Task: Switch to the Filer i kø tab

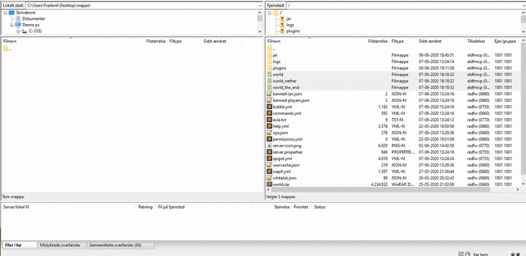Action: pos(19,245)
